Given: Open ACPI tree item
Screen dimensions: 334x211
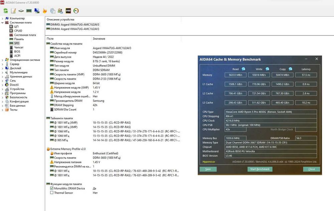Looking at the screenshot, I should (x=17, y=56).
